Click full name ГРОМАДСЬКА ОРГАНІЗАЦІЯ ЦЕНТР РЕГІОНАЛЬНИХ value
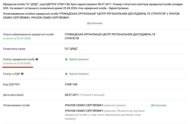The image size is (191, 124). pyautogui.click(x=110, y=36)
